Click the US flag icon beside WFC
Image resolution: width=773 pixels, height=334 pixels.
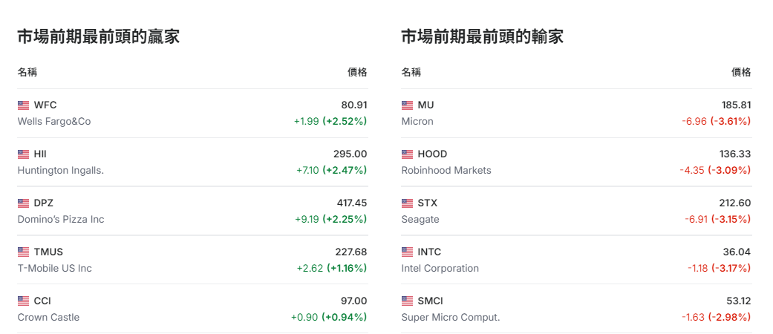[23, 105]
